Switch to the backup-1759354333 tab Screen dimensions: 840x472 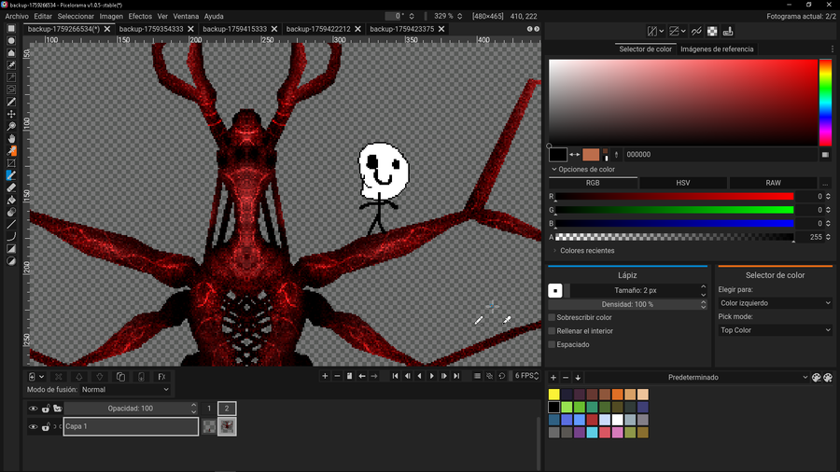151,29
